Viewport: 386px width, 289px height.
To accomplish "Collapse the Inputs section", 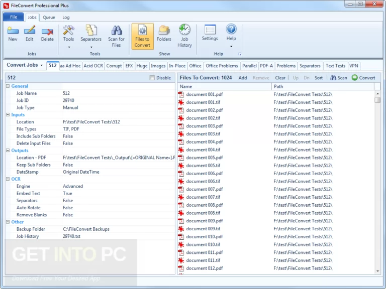I will click(8, 114).
